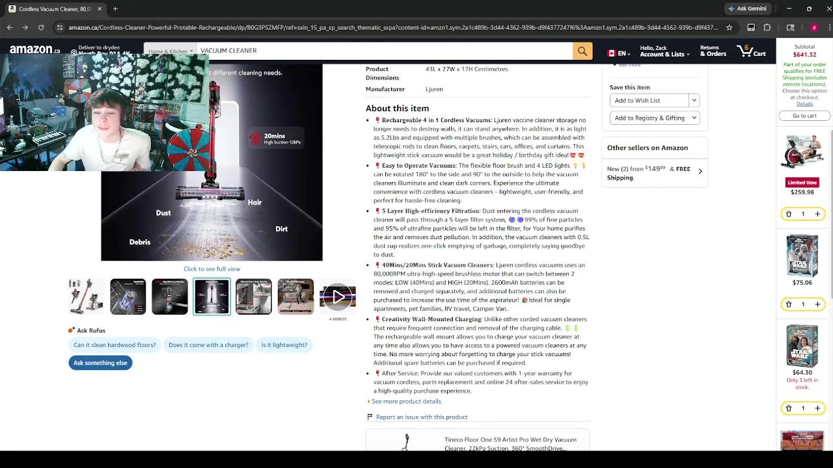Open the Add to Wish List dropdown arrow
The height and width of the screenshot is (468, 833).
[x=694, y=100]
